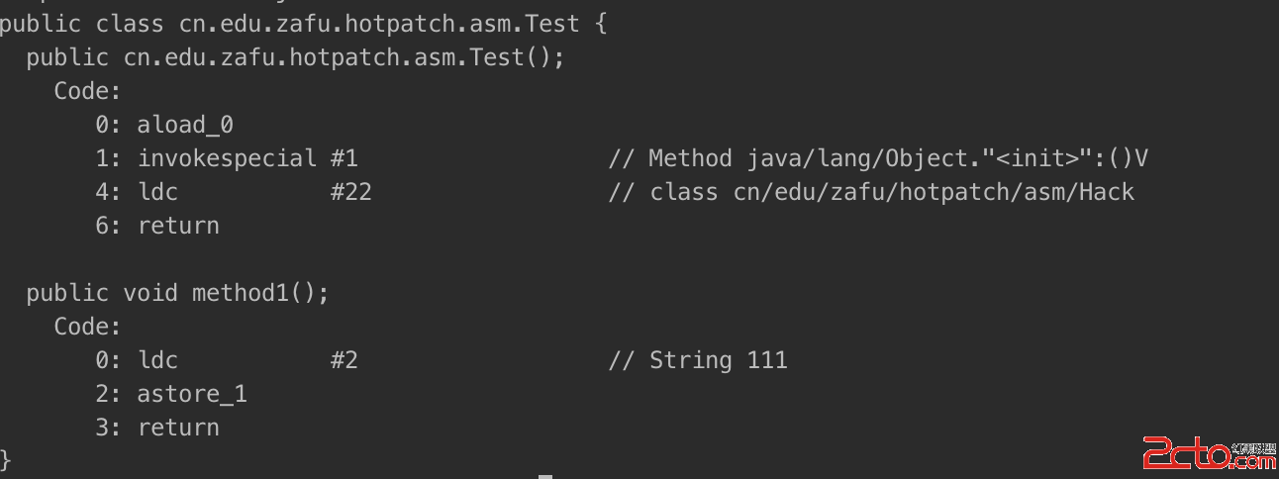The image size is (1279, 479).
Task: Click the #2 constant pool reference
Action: pyautogui.click(x=344, y=360)
